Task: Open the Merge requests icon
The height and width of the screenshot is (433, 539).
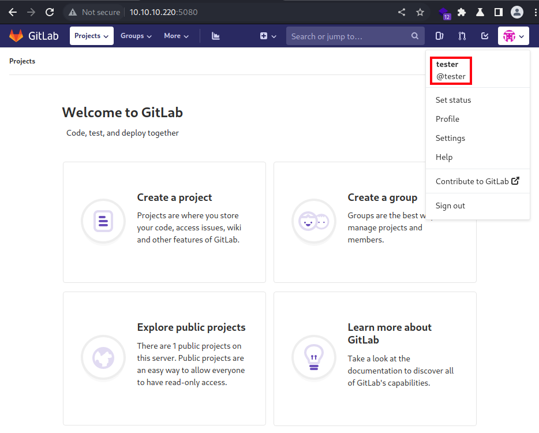Action: pos(462,36)
